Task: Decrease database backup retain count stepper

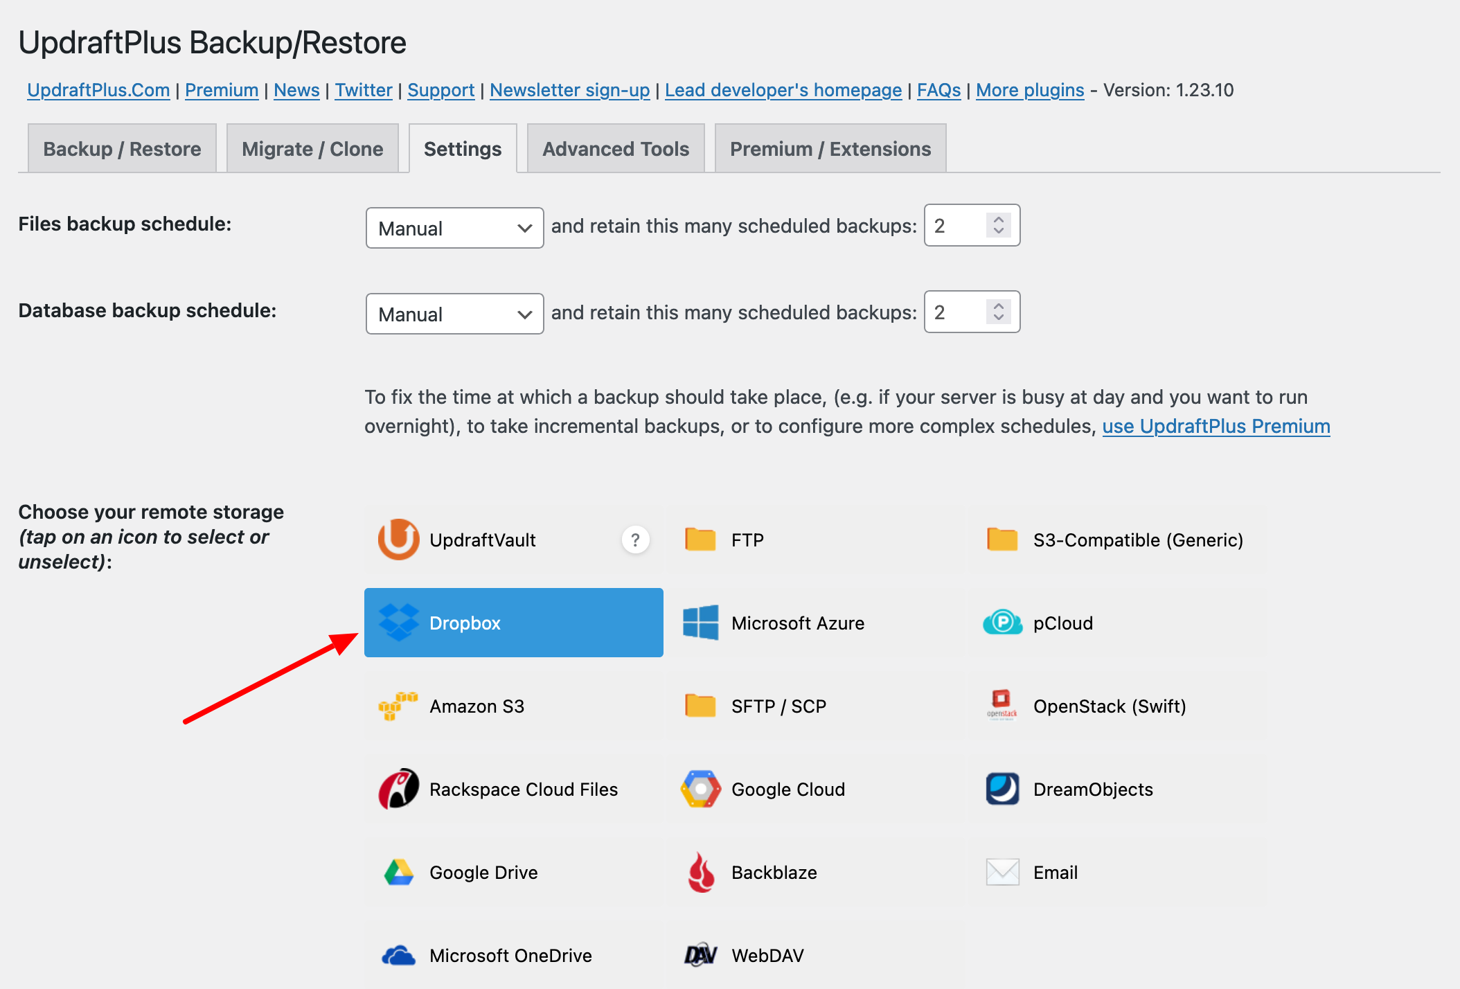Action: (x=999, y=317)
